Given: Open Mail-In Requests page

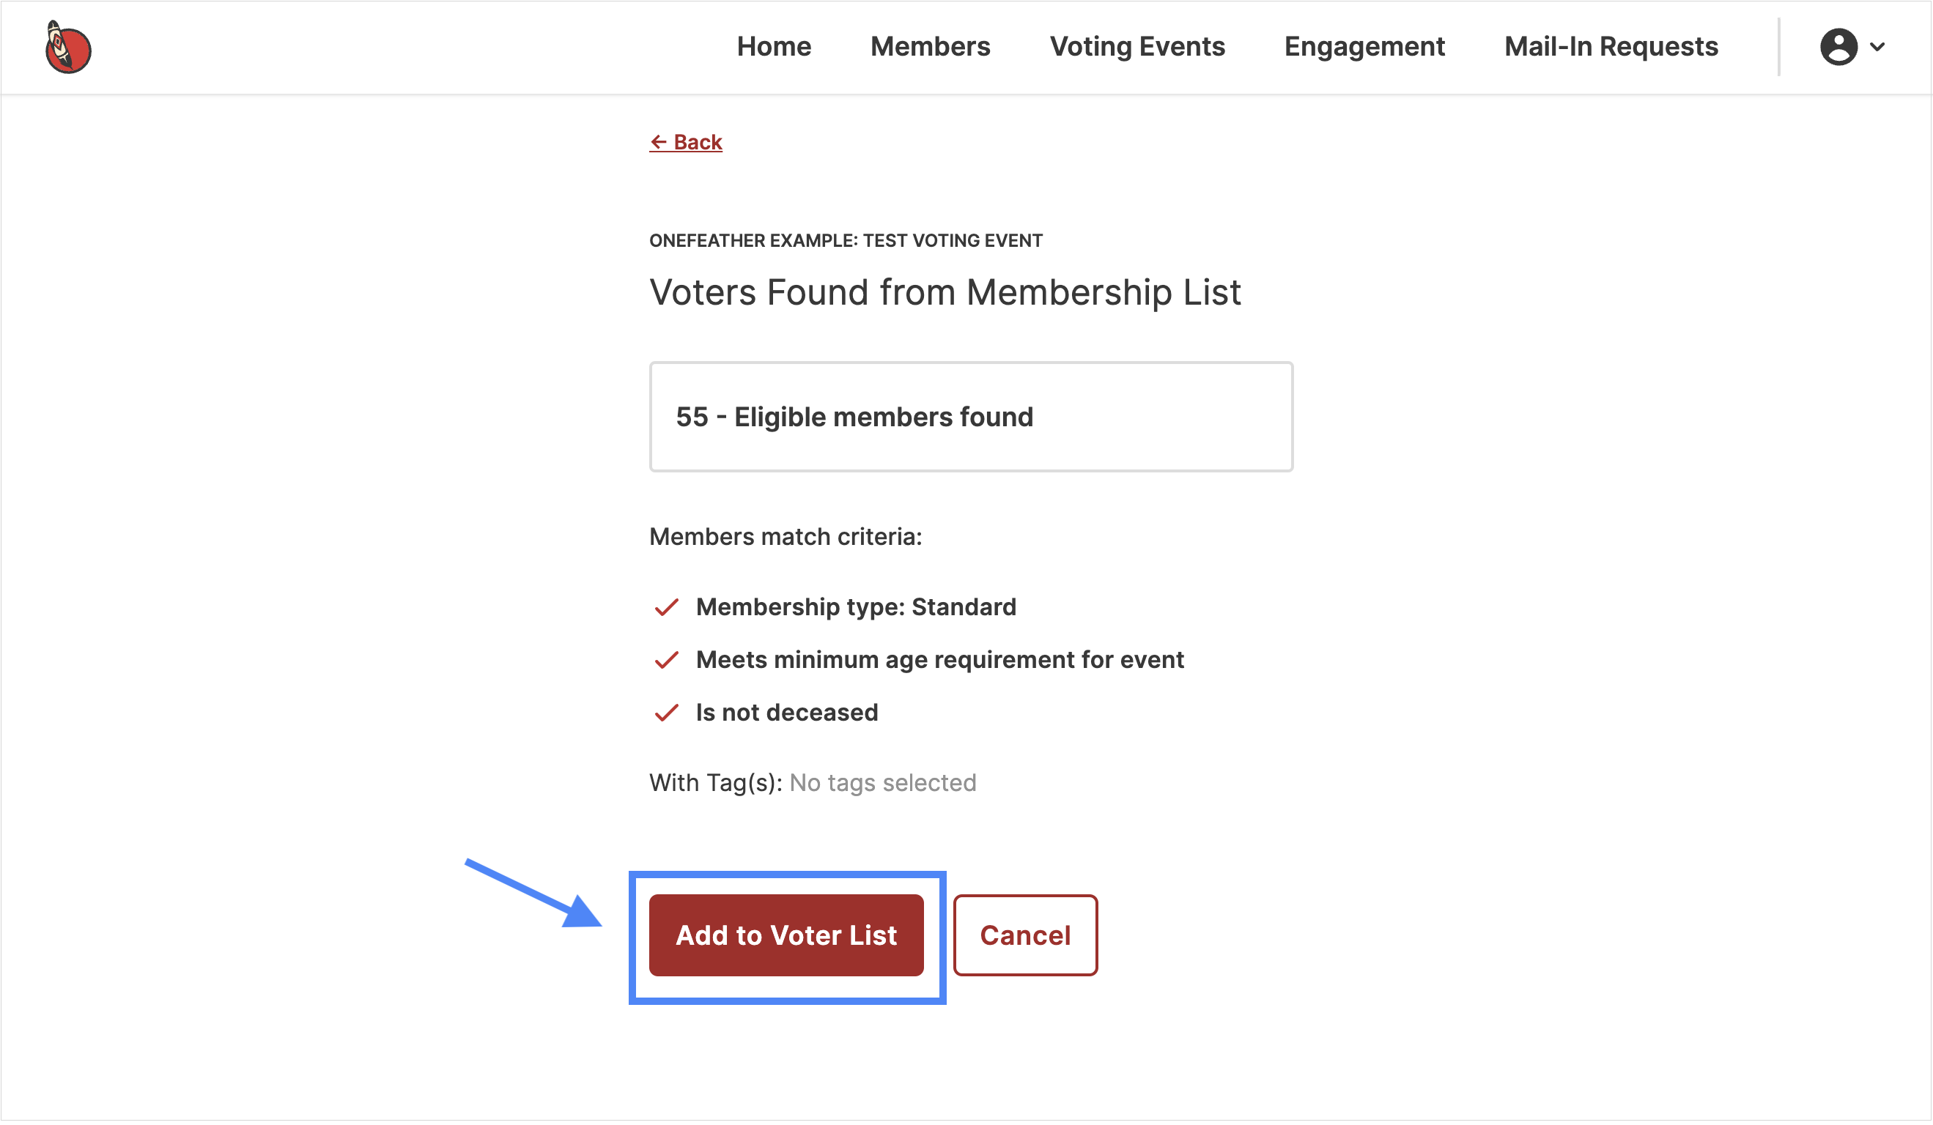Looking at the screenshot, I should [x=1611, y=47].
